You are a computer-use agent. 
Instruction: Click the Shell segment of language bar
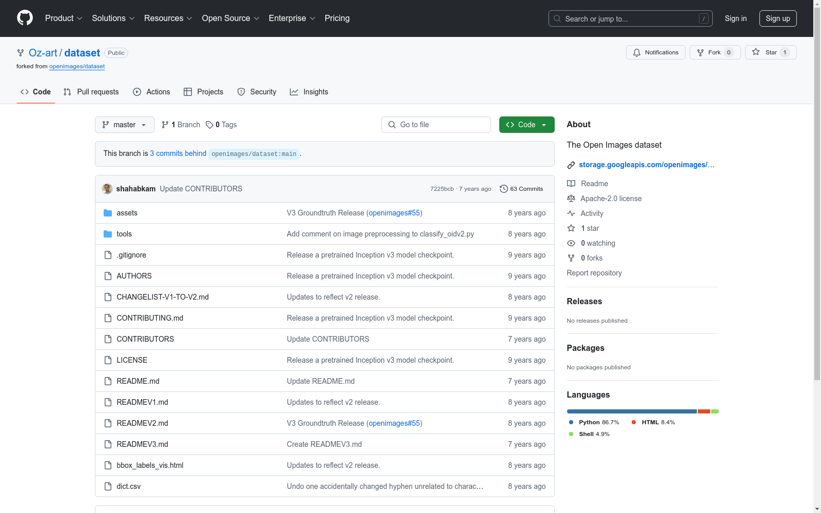715,411
